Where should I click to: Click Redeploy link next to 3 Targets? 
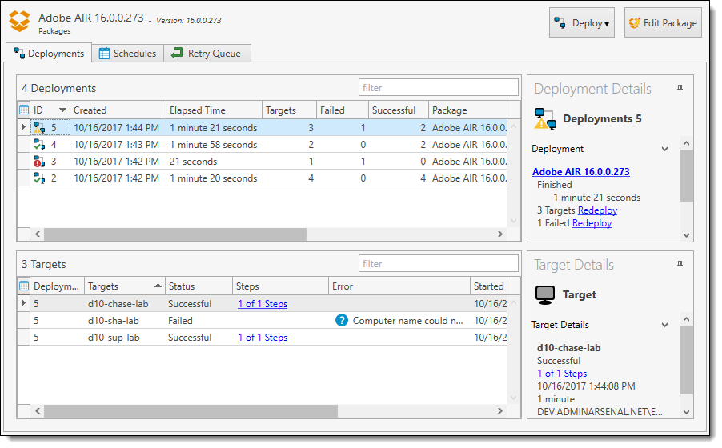pyautogui.click(x=597, y=210)
